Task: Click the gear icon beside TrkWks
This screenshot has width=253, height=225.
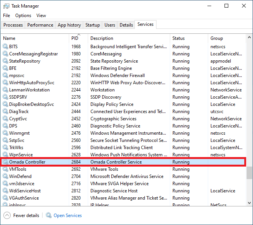Action: coord(5,148)
